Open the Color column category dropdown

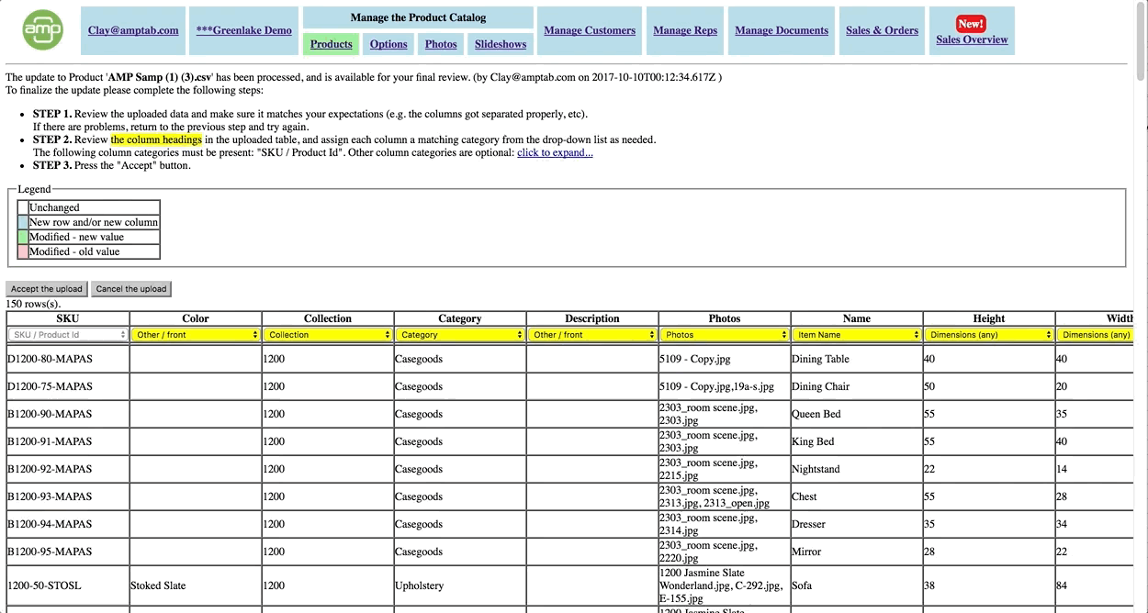(196, 335)
